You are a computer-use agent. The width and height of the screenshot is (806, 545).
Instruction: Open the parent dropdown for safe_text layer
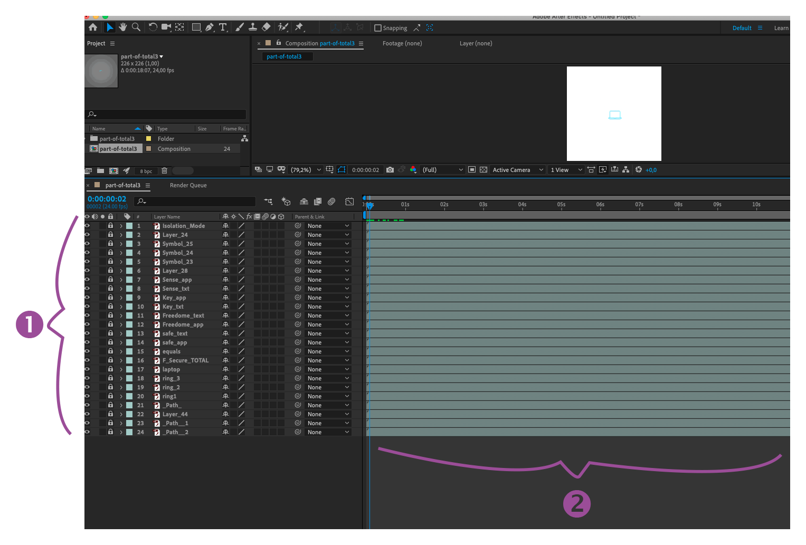point(328,333)
